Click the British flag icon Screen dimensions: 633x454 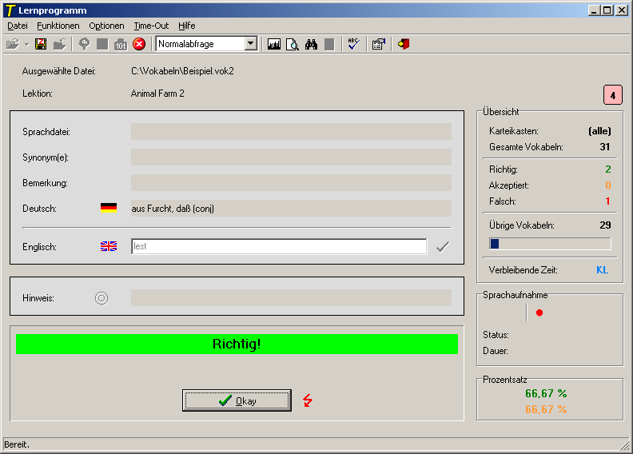tap(109, 246)
